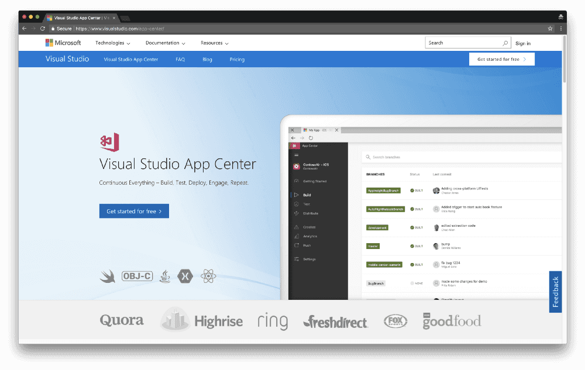This screenshot has height=370, width=585.
Task: Click the OBJ-C icon
Action: click(x=137, y=276)
